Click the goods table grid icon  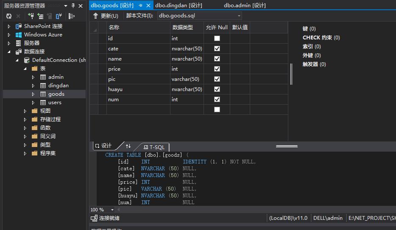43,94
